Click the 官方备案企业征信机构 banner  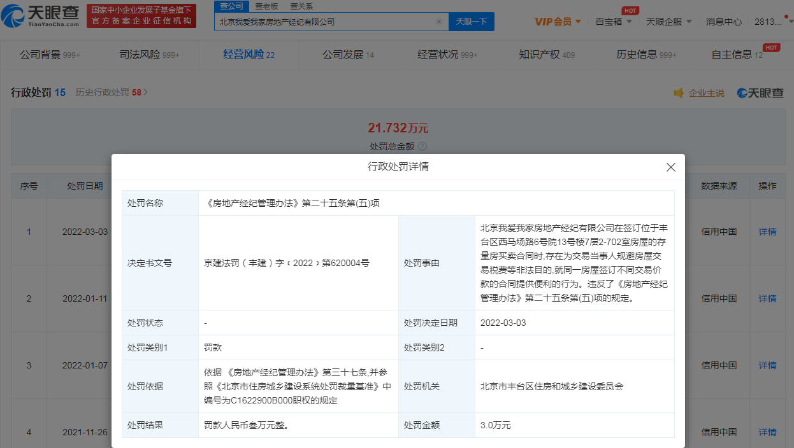tap(141, 15)
